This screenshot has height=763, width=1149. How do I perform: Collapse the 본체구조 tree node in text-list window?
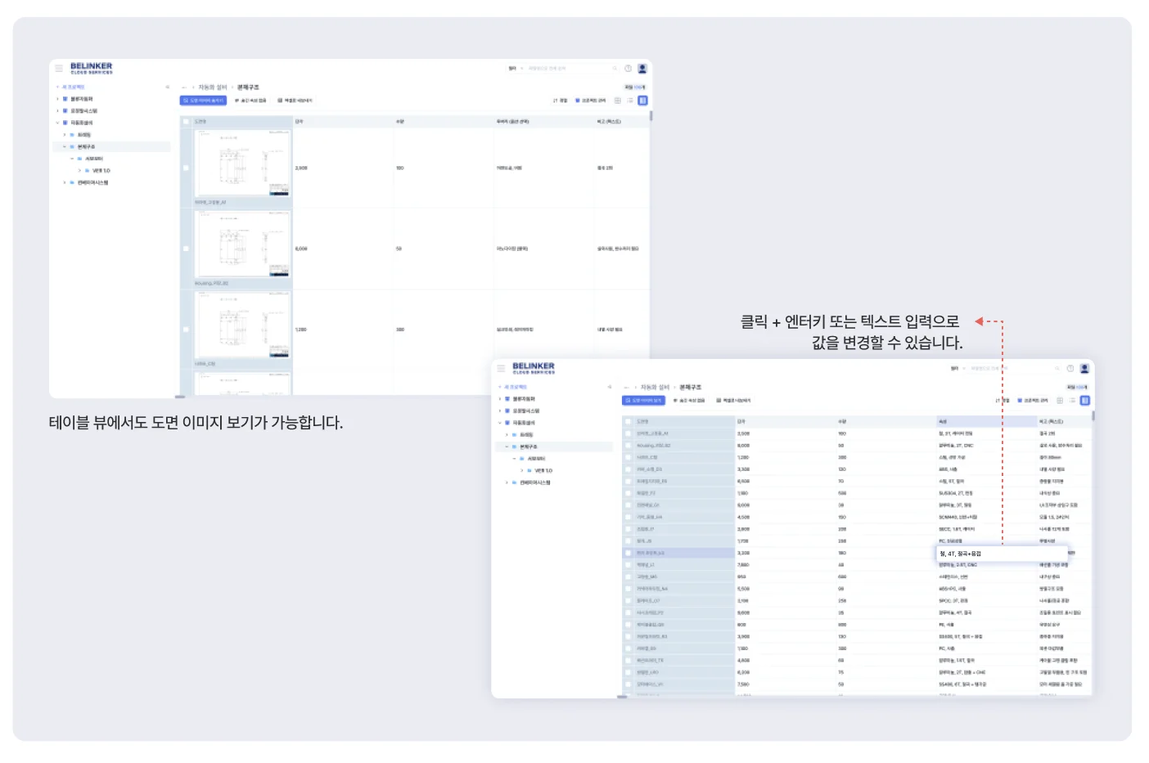[x=507, y=447]
